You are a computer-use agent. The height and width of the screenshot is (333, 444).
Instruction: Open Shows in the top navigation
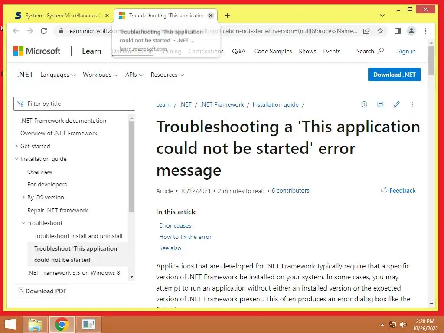tap(307, 51)
